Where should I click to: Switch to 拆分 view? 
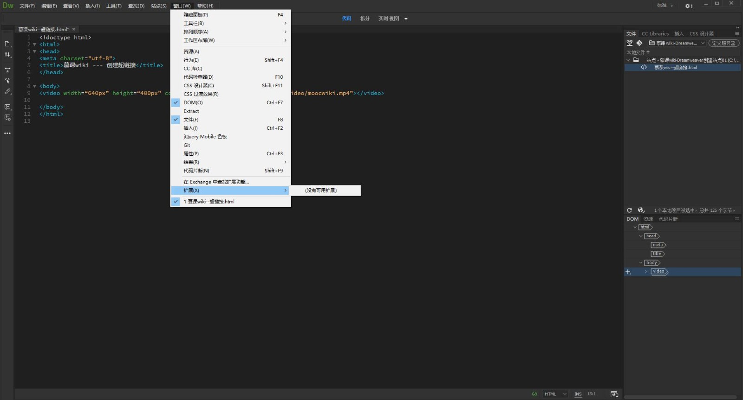[x=365, y=19]
